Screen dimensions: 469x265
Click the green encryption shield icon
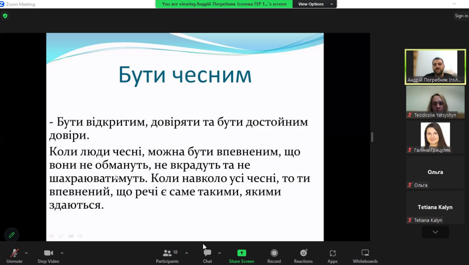pos(5,16)
